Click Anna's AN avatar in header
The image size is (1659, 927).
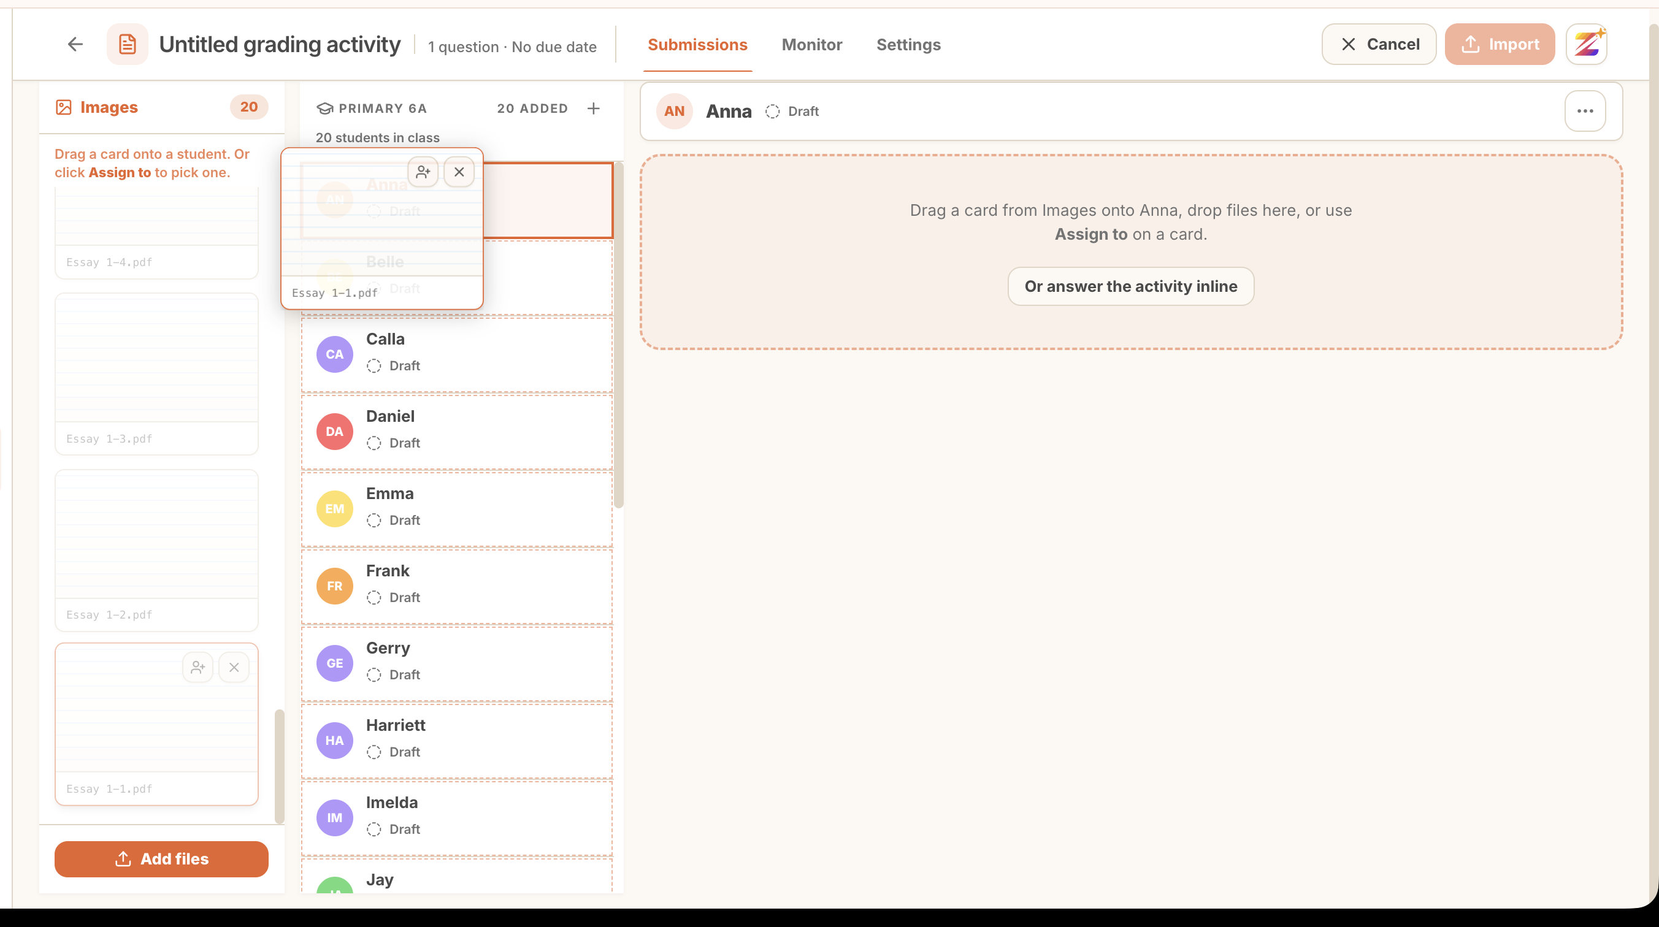(674, 111)
